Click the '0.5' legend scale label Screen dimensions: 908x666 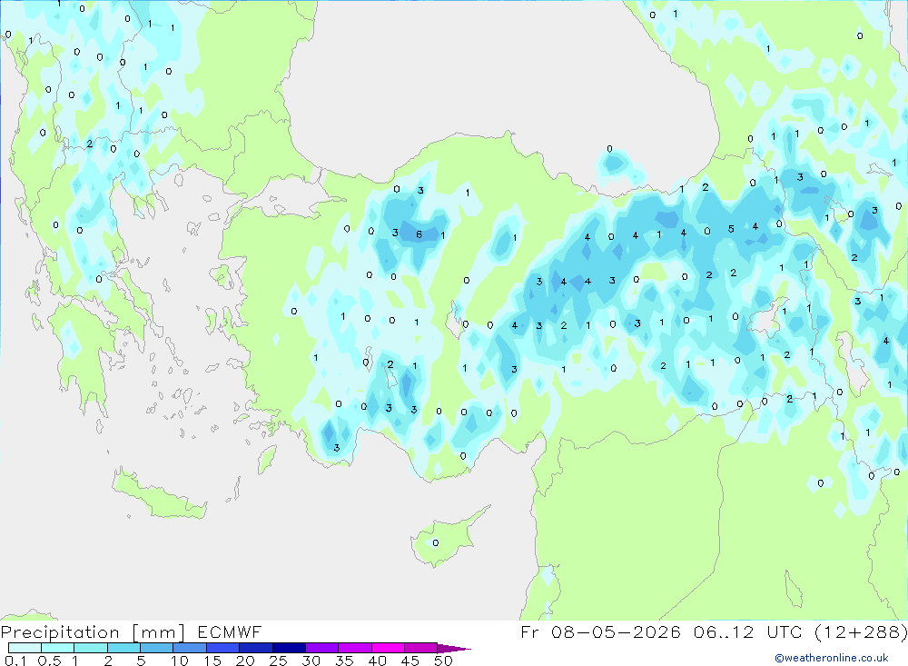[49, 661]
